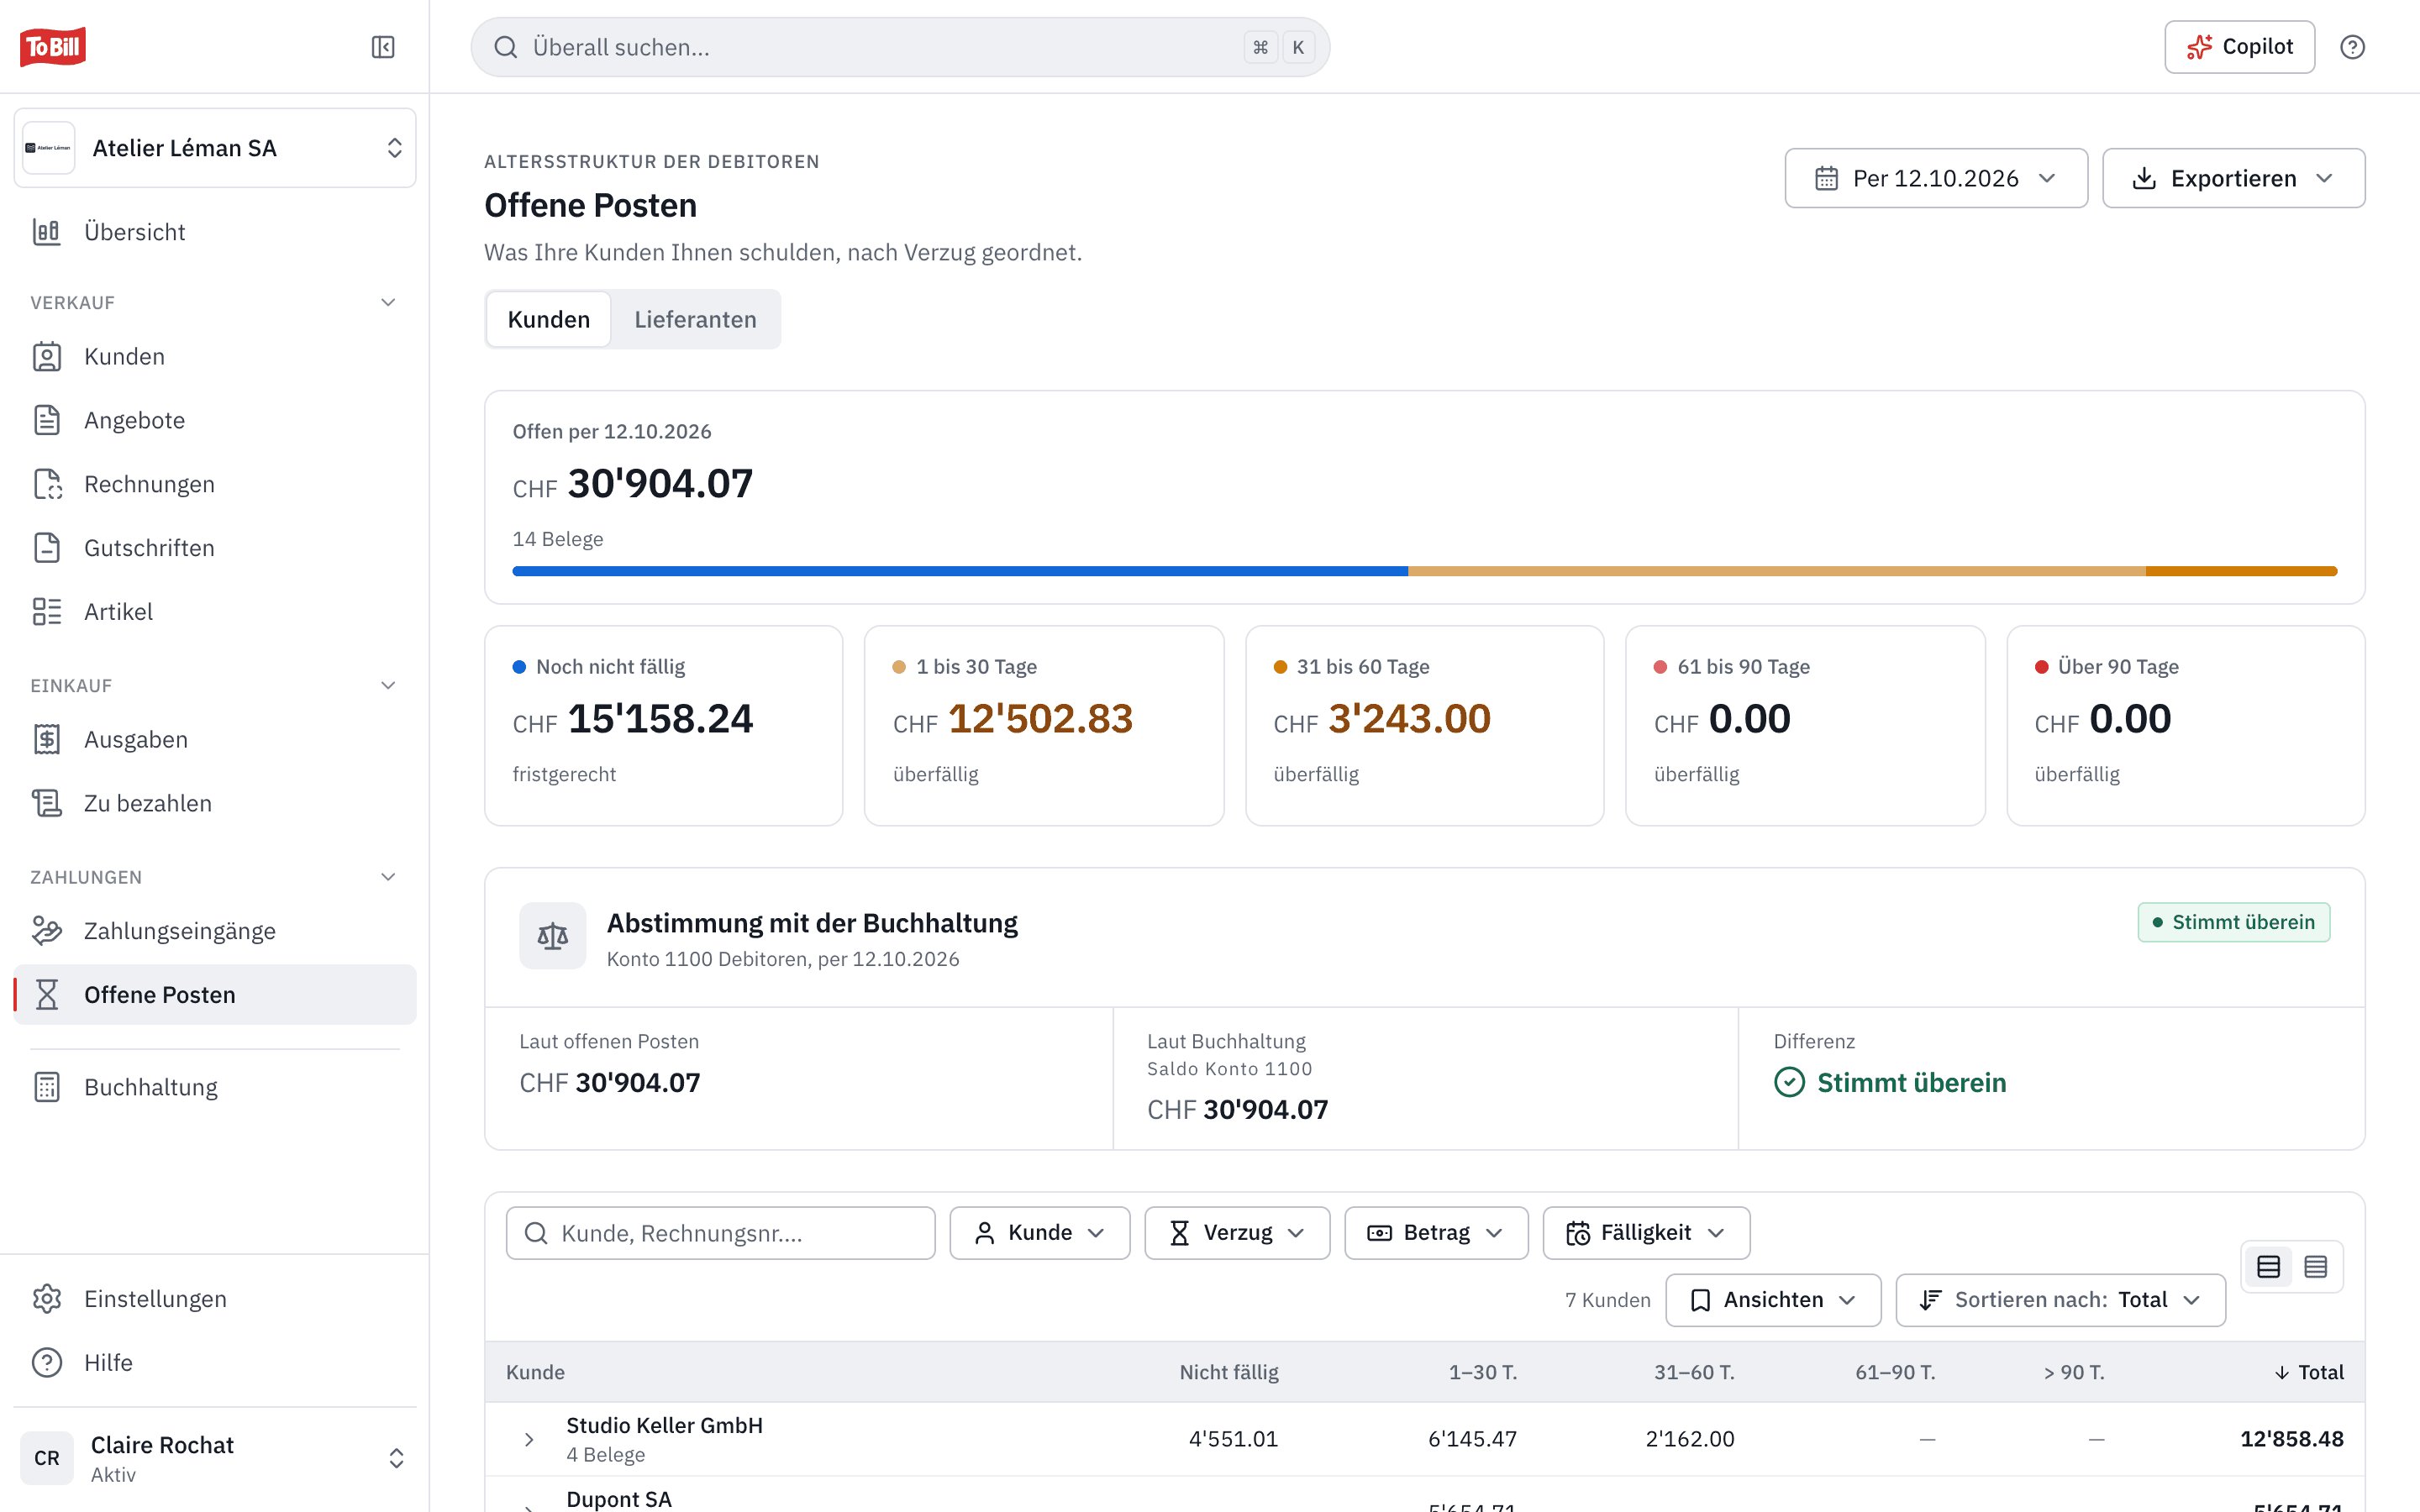The height and width of the screenshot is (1512, 2420).
Task: Focus the Kunde, Rechnungsnr. search field
Action: (720, 1233)
